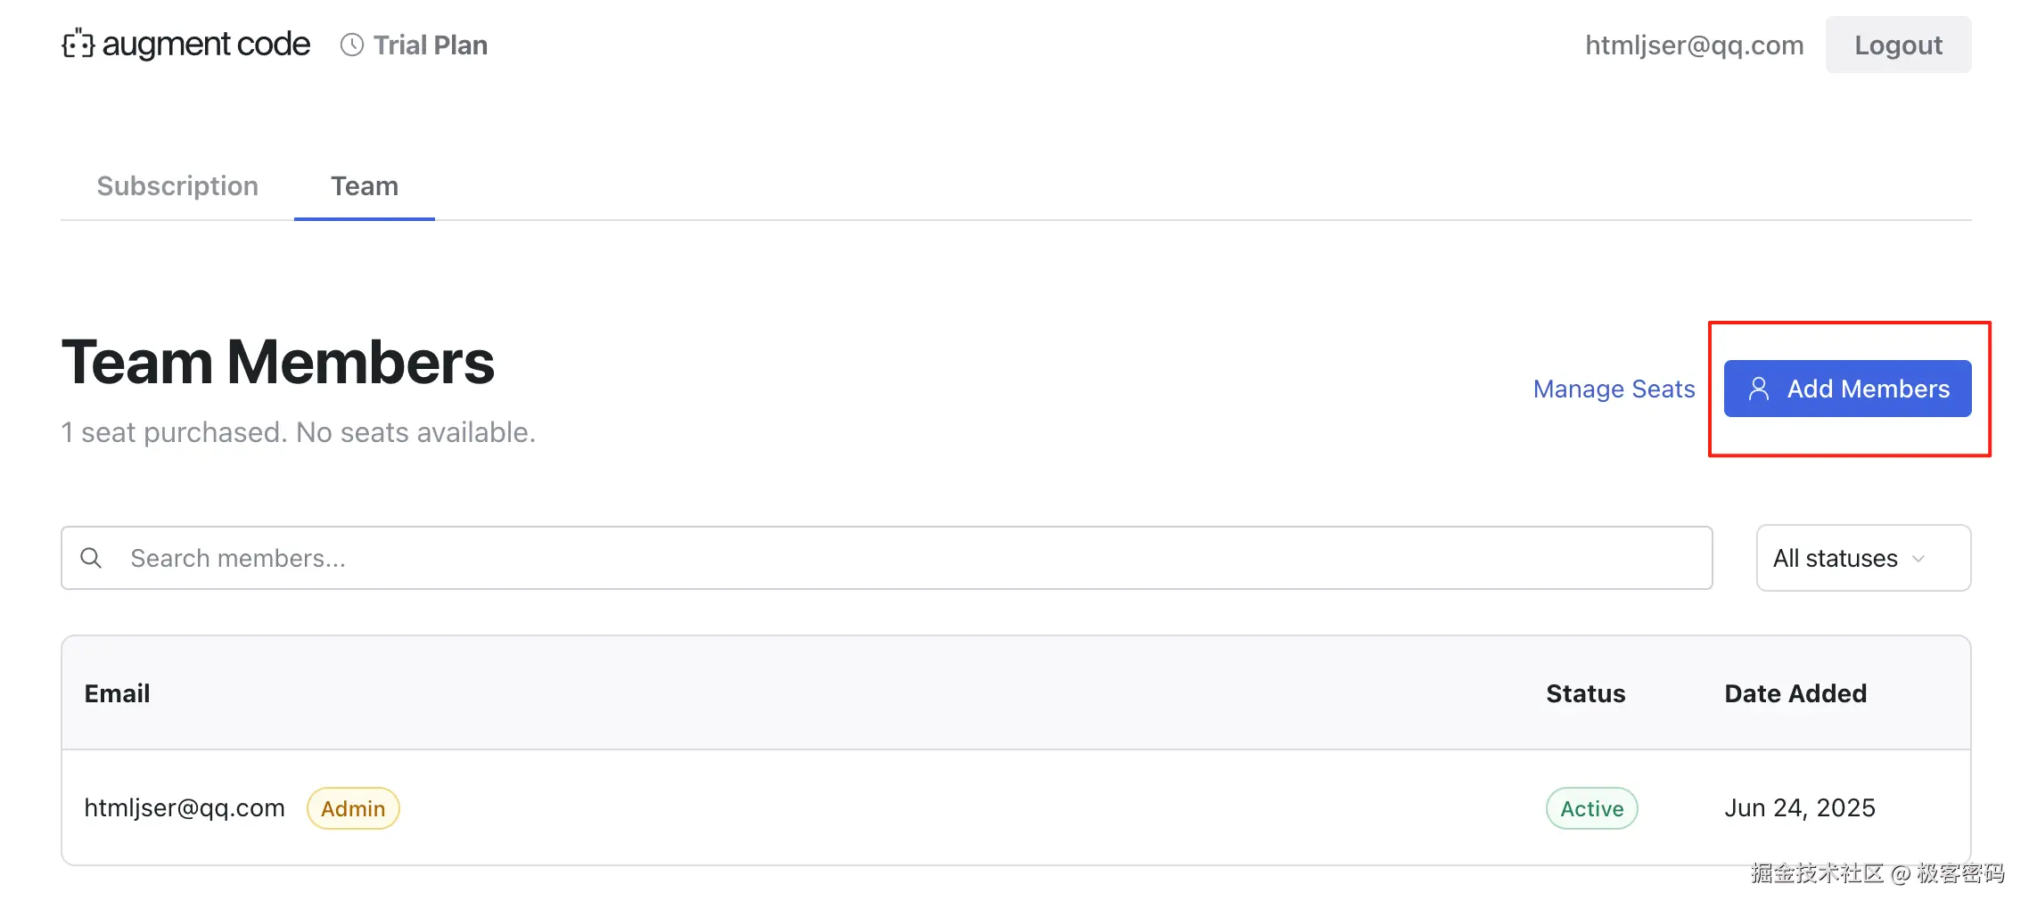Focus the Search members input field
The width and height of the screenshot is (2029, 909).
[891, 558]
